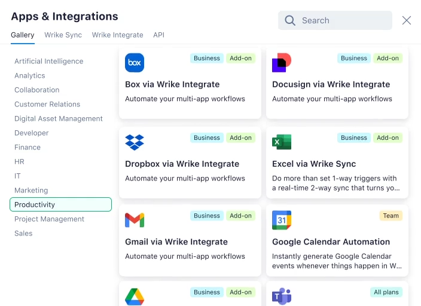Open the Wrike Integrate tab
The width and height of the screenshot is (421, 306).
[x=117, y=35]
